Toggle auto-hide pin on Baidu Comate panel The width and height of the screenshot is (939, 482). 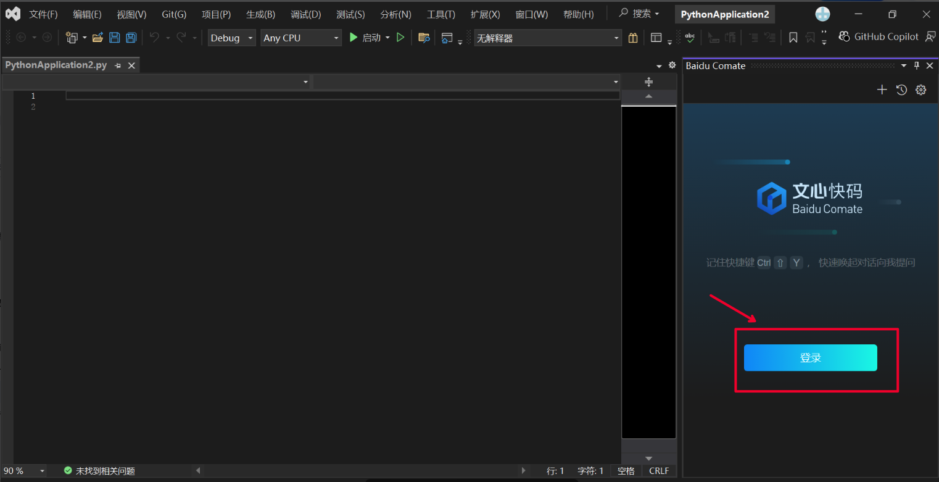(x=917, y=65)
